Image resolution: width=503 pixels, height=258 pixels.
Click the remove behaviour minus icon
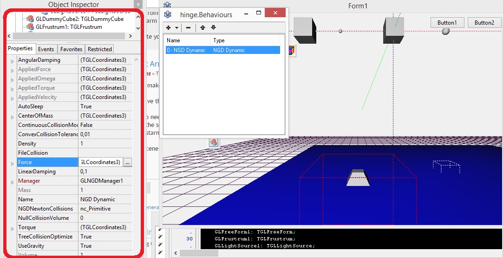pyautogui.click(x=188, y=28)
